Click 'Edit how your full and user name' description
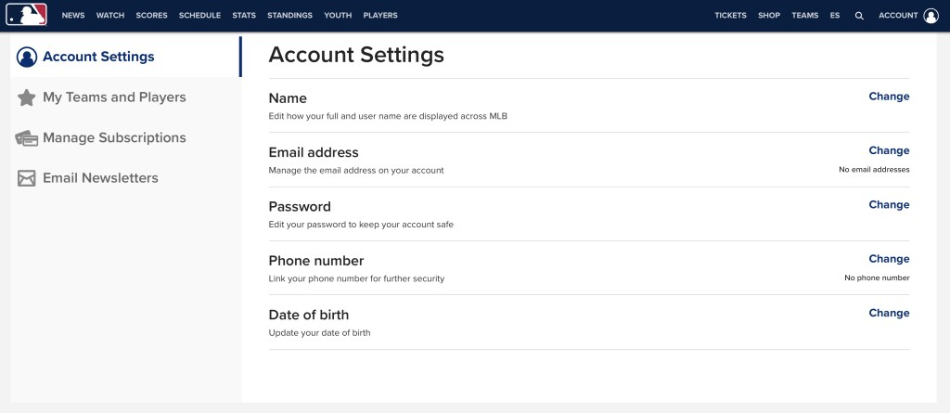This screenshot has height=413, width=950. 388,116
